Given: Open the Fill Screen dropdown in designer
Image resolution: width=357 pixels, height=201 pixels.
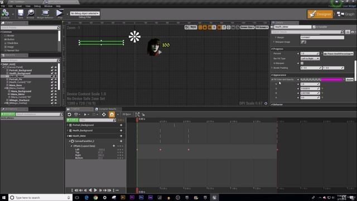Looking at the screenshot, I should click(262, 27).
